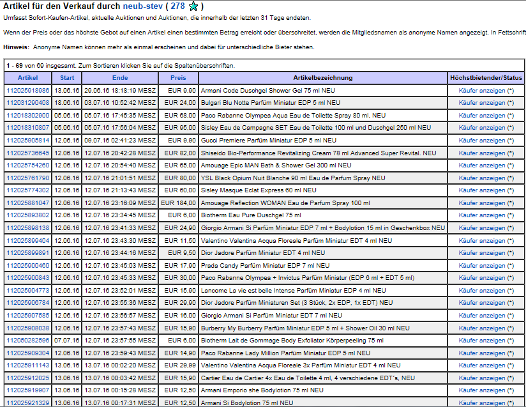Viewport: 526px width, 407px height.
Task: Show buyer for Bulgari Blu Notte row
Action: (x=482, y=103)
